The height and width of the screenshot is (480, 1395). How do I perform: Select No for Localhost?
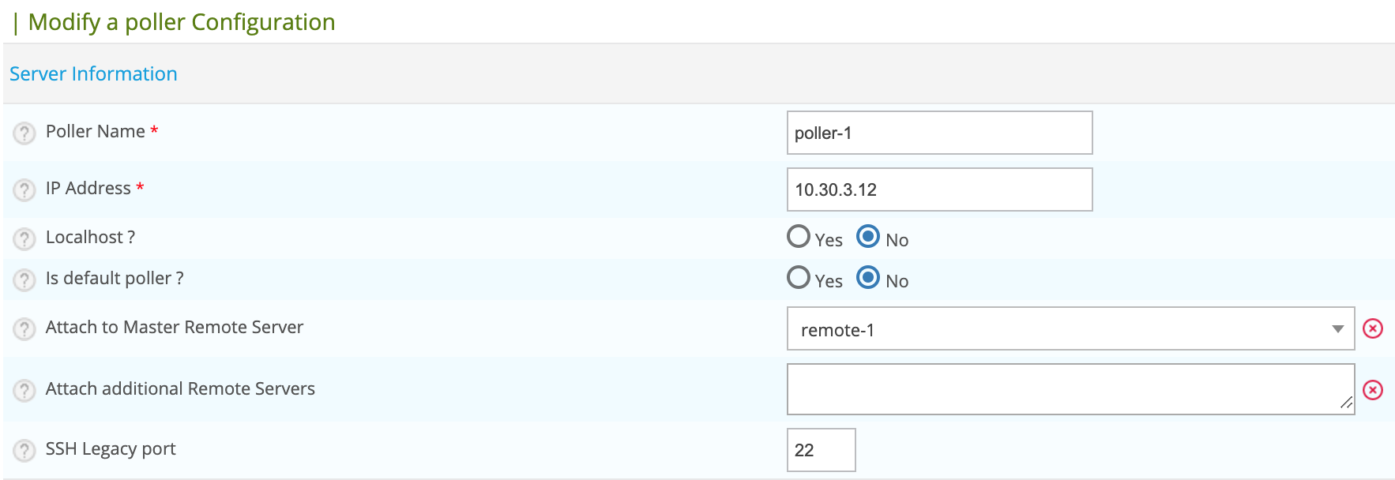[x=868, y=237]
